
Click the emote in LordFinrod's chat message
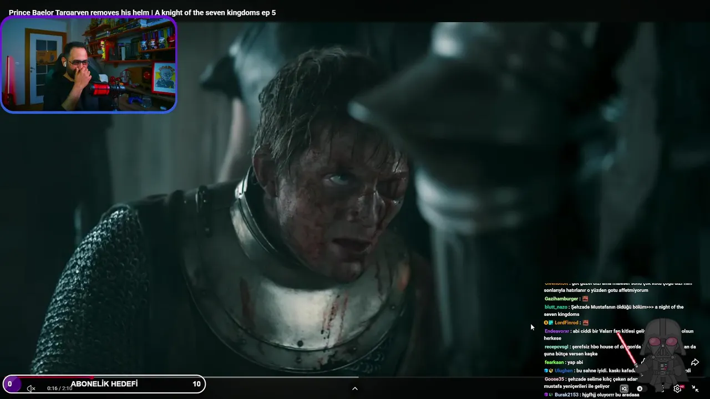click(585, 323)
